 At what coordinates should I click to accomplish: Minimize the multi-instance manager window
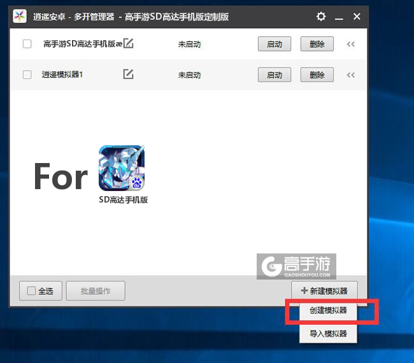pos(339,17)
